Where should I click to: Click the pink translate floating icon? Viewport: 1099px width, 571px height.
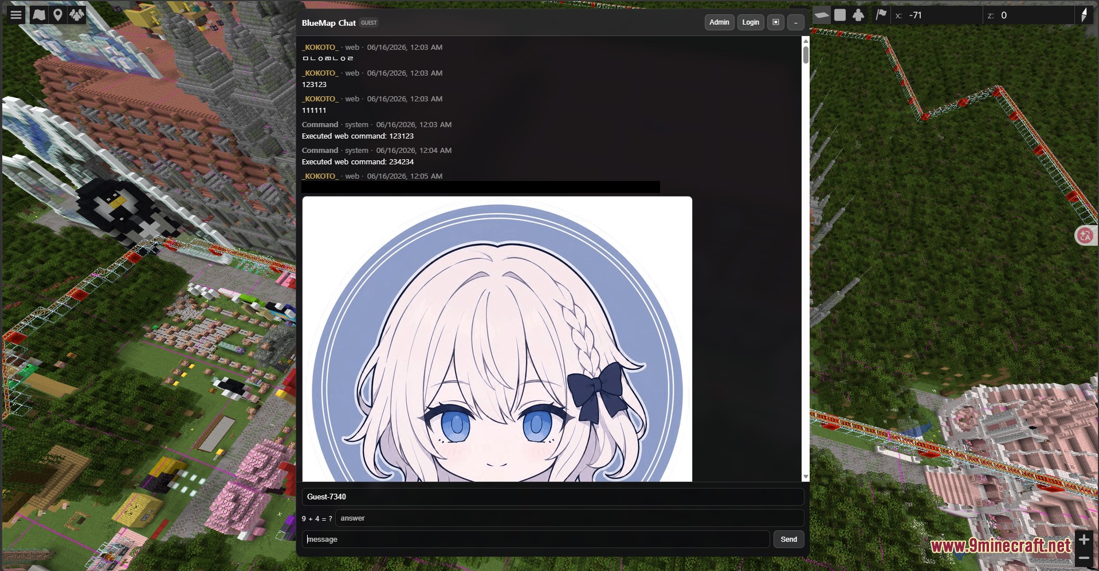tap(1085, 235)
